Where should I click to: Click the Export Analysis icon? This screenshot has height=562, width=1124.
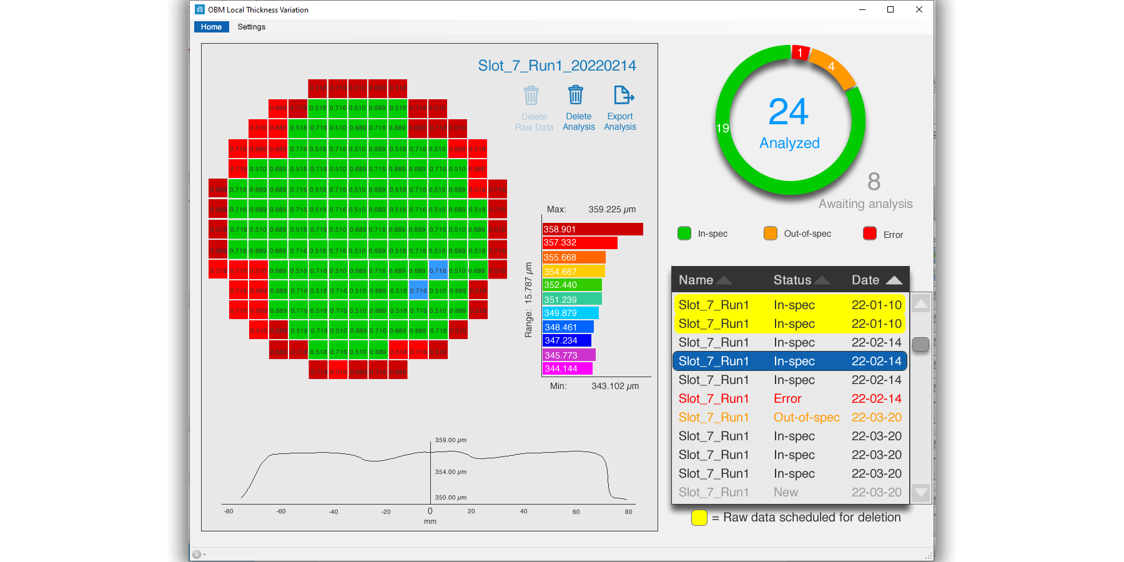pos(623,96)
